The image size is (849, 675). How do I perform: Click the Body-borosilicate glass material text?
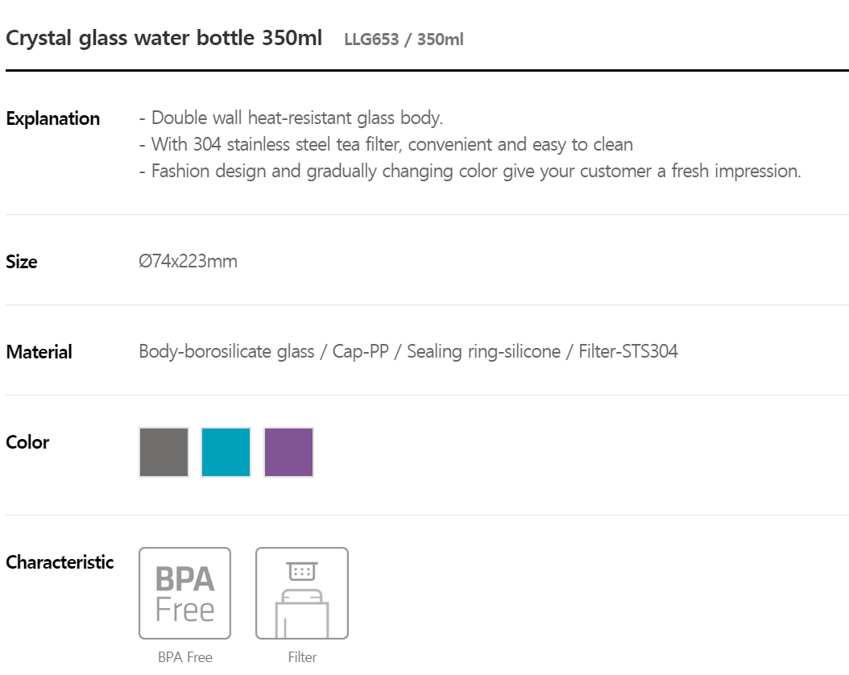pos(226,352)
